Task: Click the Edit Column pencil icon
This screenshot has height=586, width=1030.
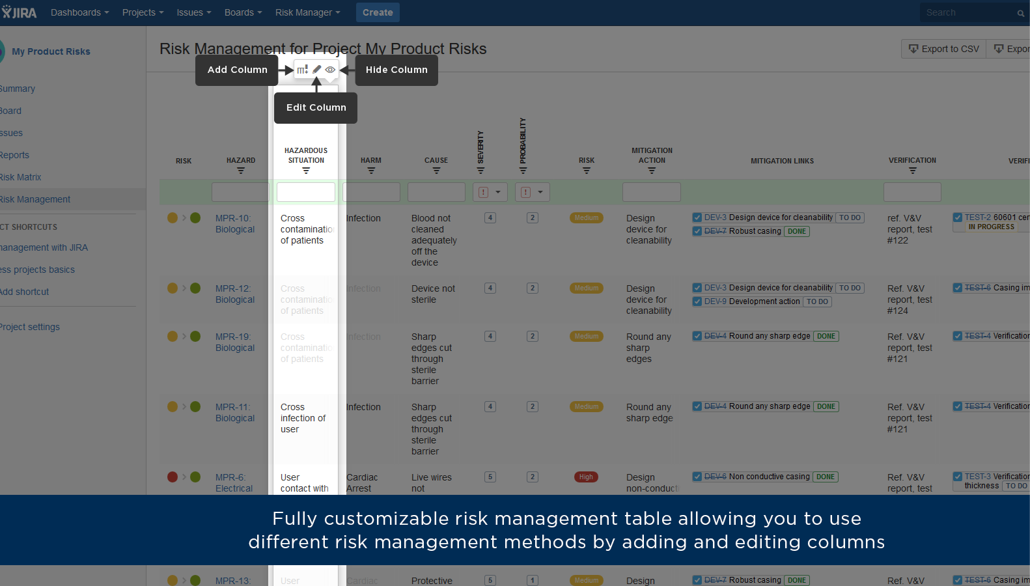Action: pyautogui.click(x=317, y=70)
